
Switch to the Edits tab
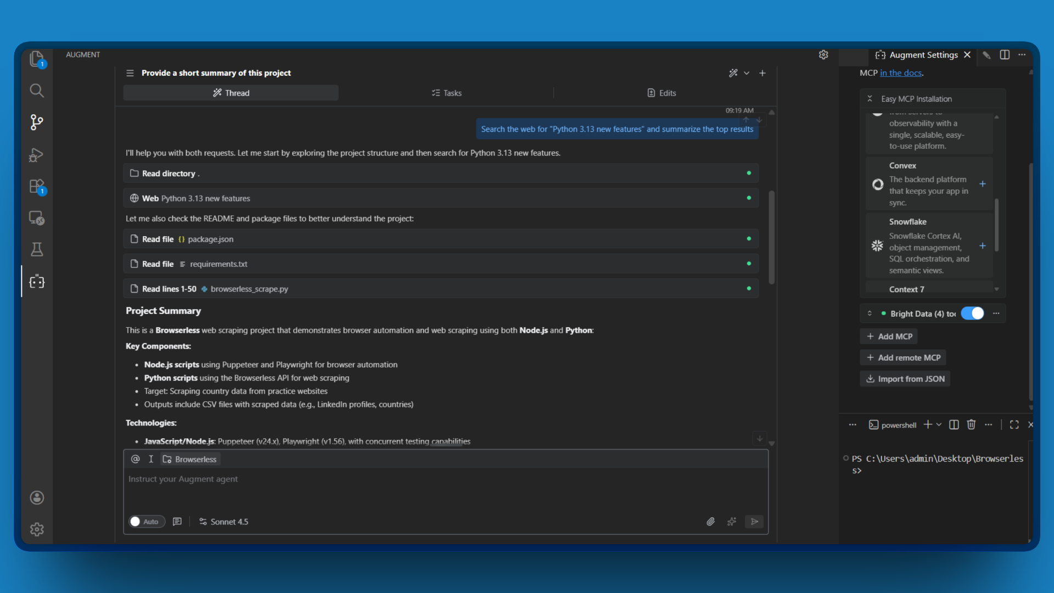tap(661, 93)
